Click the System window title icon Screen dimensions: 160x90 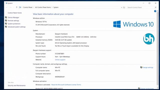point(6,3)
